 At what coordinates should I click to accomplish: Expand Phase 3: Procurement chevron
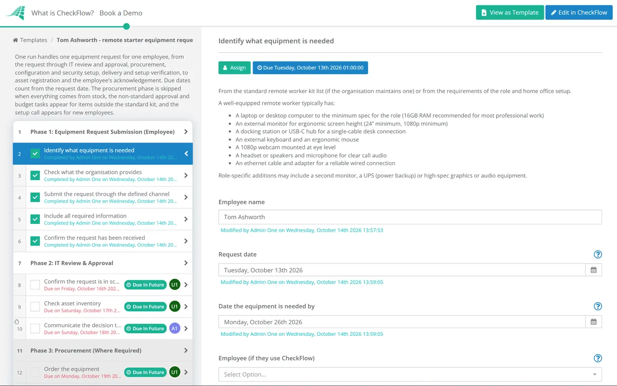[x=186, y=350]
